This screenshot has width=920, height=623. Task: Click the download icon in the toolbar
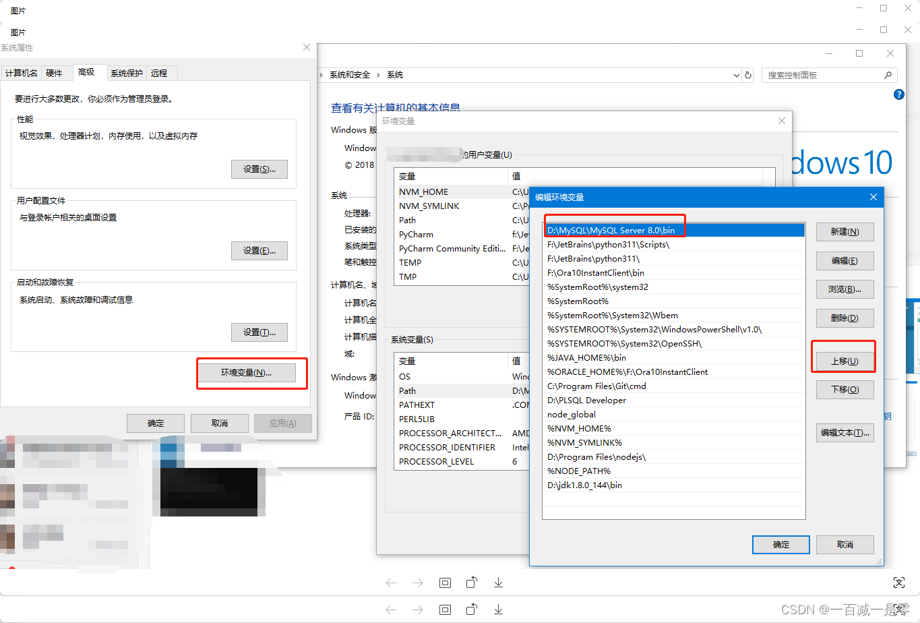498,583
